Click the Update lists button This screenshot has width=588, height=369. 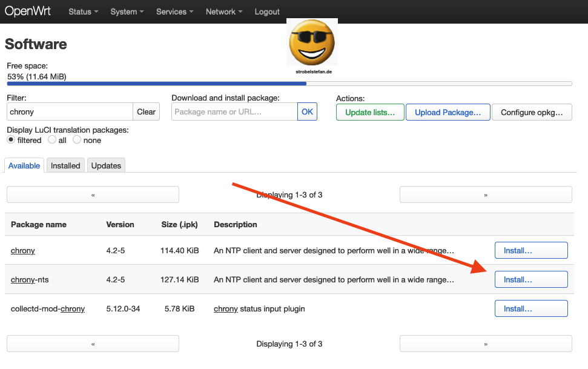(369, 112)
